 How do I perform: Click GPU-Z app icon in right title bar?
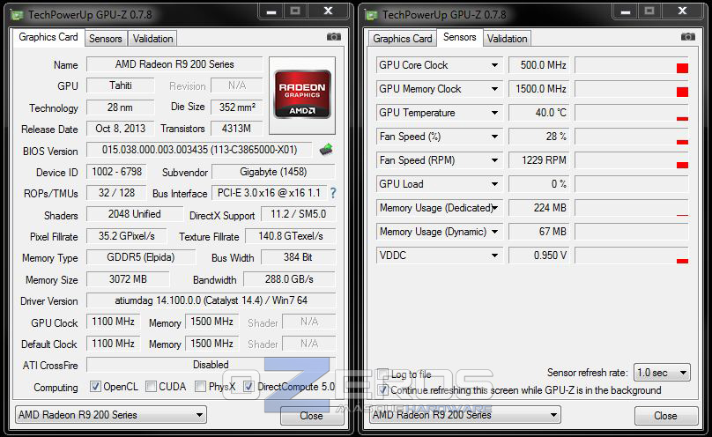[x=372, y=14]
